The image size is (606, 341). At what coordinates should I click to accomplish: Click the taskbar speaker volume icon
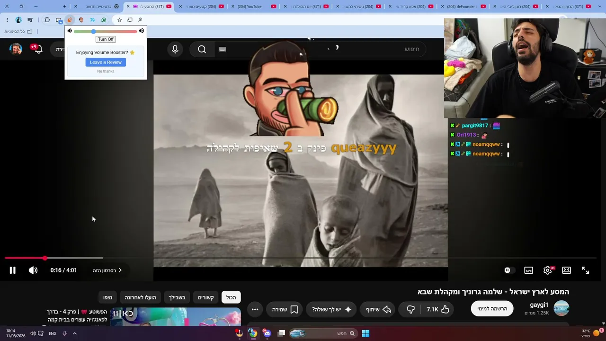tap(33, 333)
